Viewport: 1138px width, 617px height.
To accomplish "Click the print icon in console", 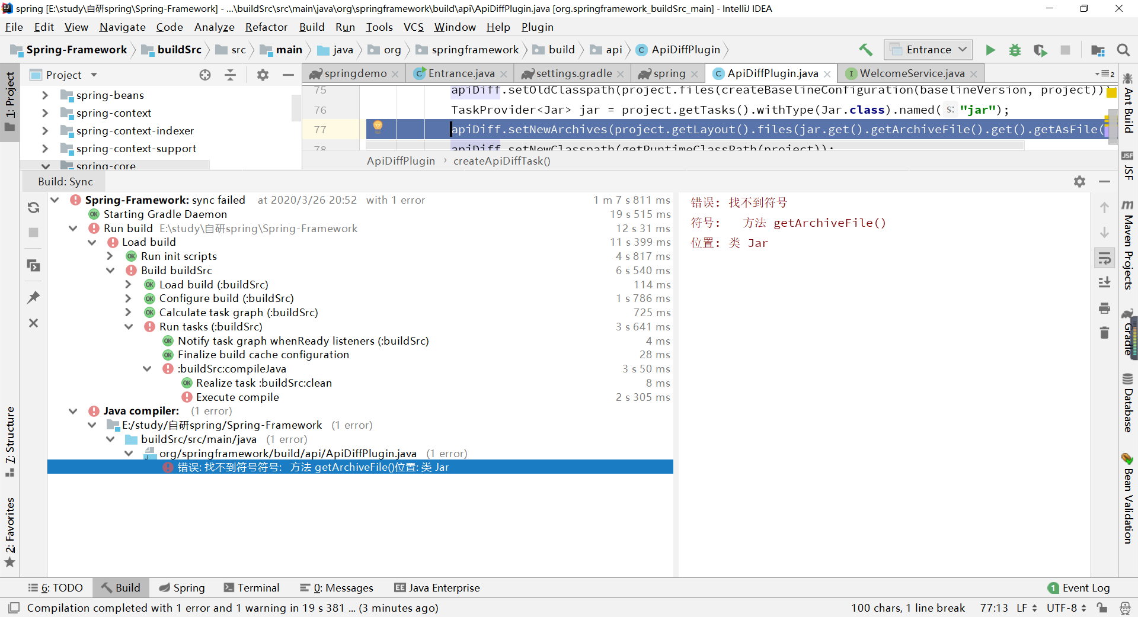I will pos(1104,308).
